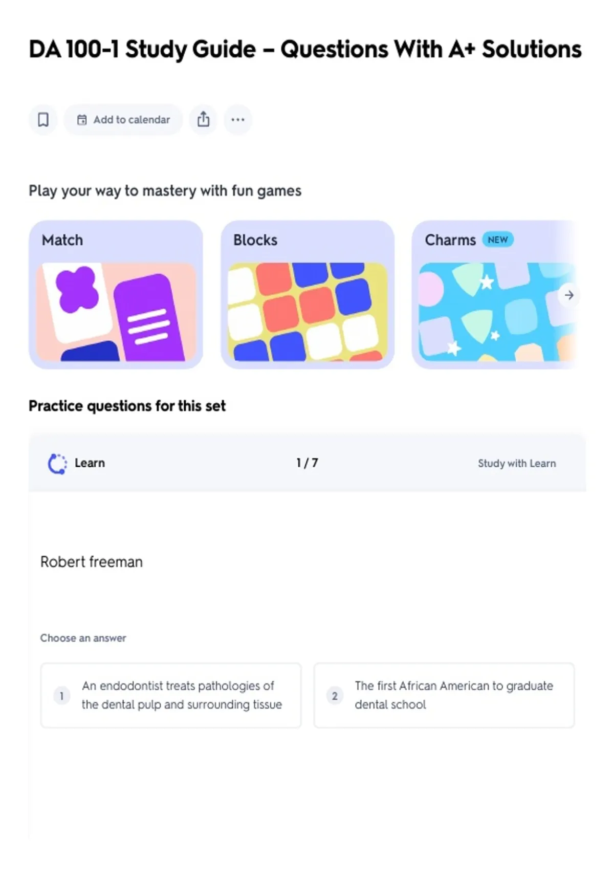Screen dimensions: 614x870
Task: Click the share upload icon
Action: point(203,120)
